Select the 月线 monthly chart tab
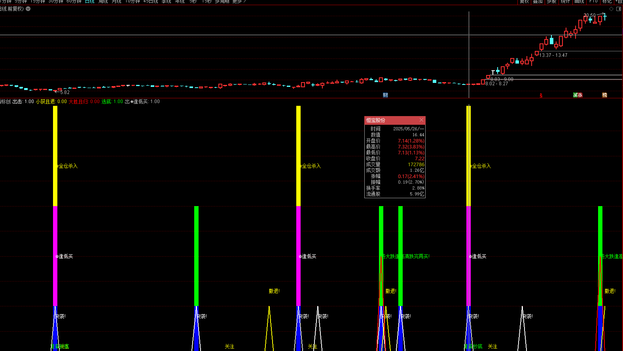The image size is (623, 351). point(117,2)
